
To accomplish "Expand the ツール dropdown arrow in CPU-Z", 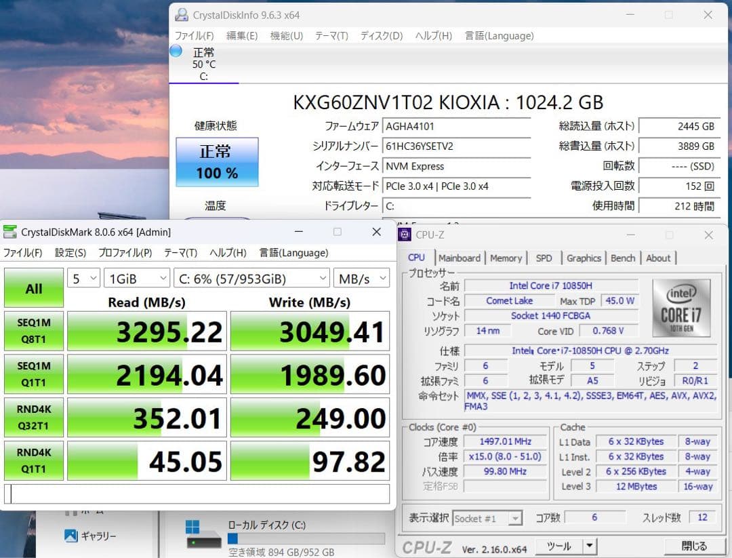I will pos(588,545).
